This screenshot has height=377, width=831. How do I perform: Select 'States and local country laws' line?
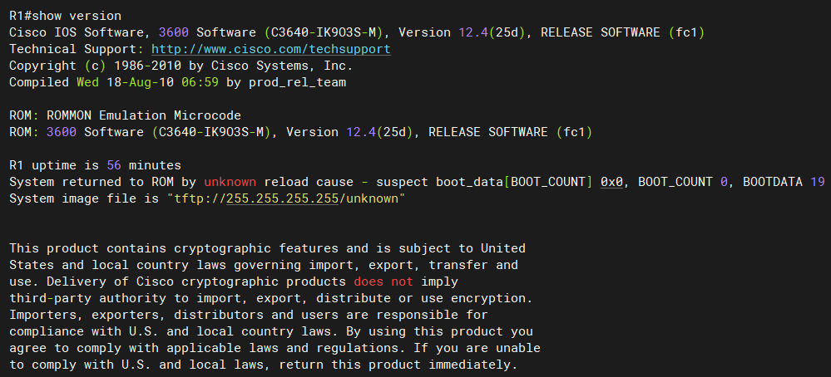264,265
